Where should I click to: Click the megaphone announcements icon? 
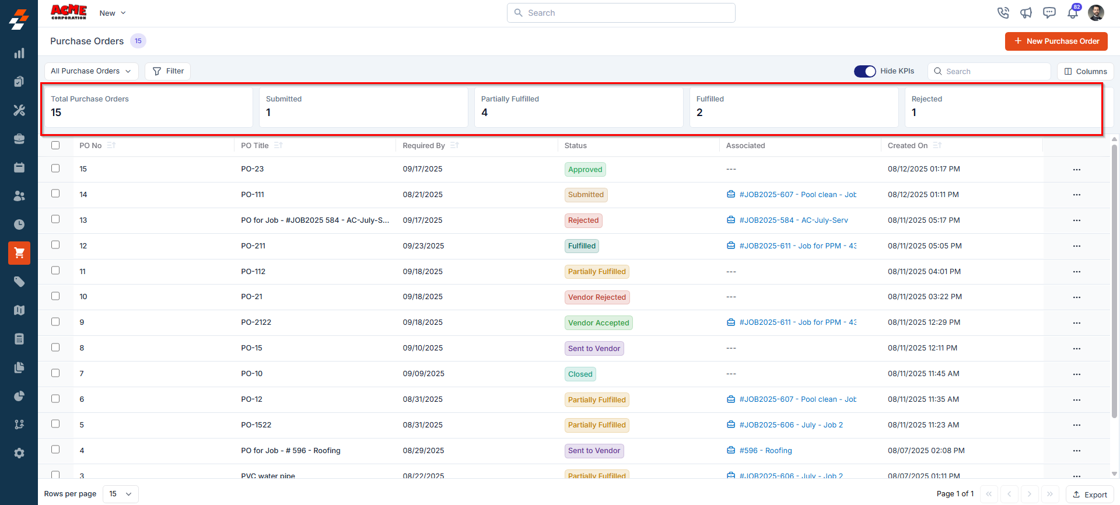coord(1026,13)
